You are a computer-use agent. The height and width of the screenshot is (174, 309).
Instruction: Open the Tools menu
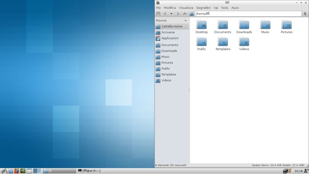225,8
